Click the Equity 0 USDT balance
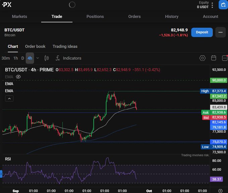Screen dimensions: 228x193 pyautogui.click(x=203, y=5)
